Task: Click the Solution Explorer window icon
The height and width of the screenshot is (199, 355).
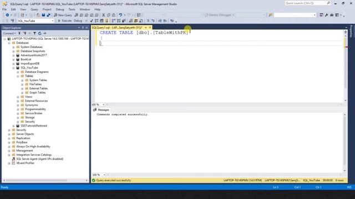Action: point(321,15)
